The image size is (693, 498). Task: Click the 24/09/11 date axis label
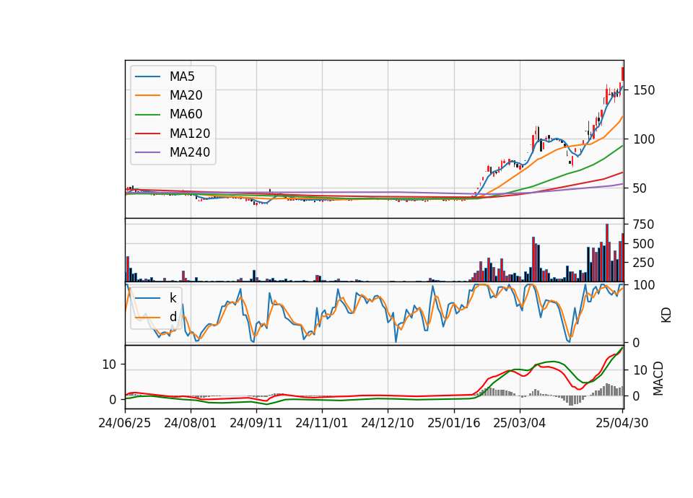(256, 423)
